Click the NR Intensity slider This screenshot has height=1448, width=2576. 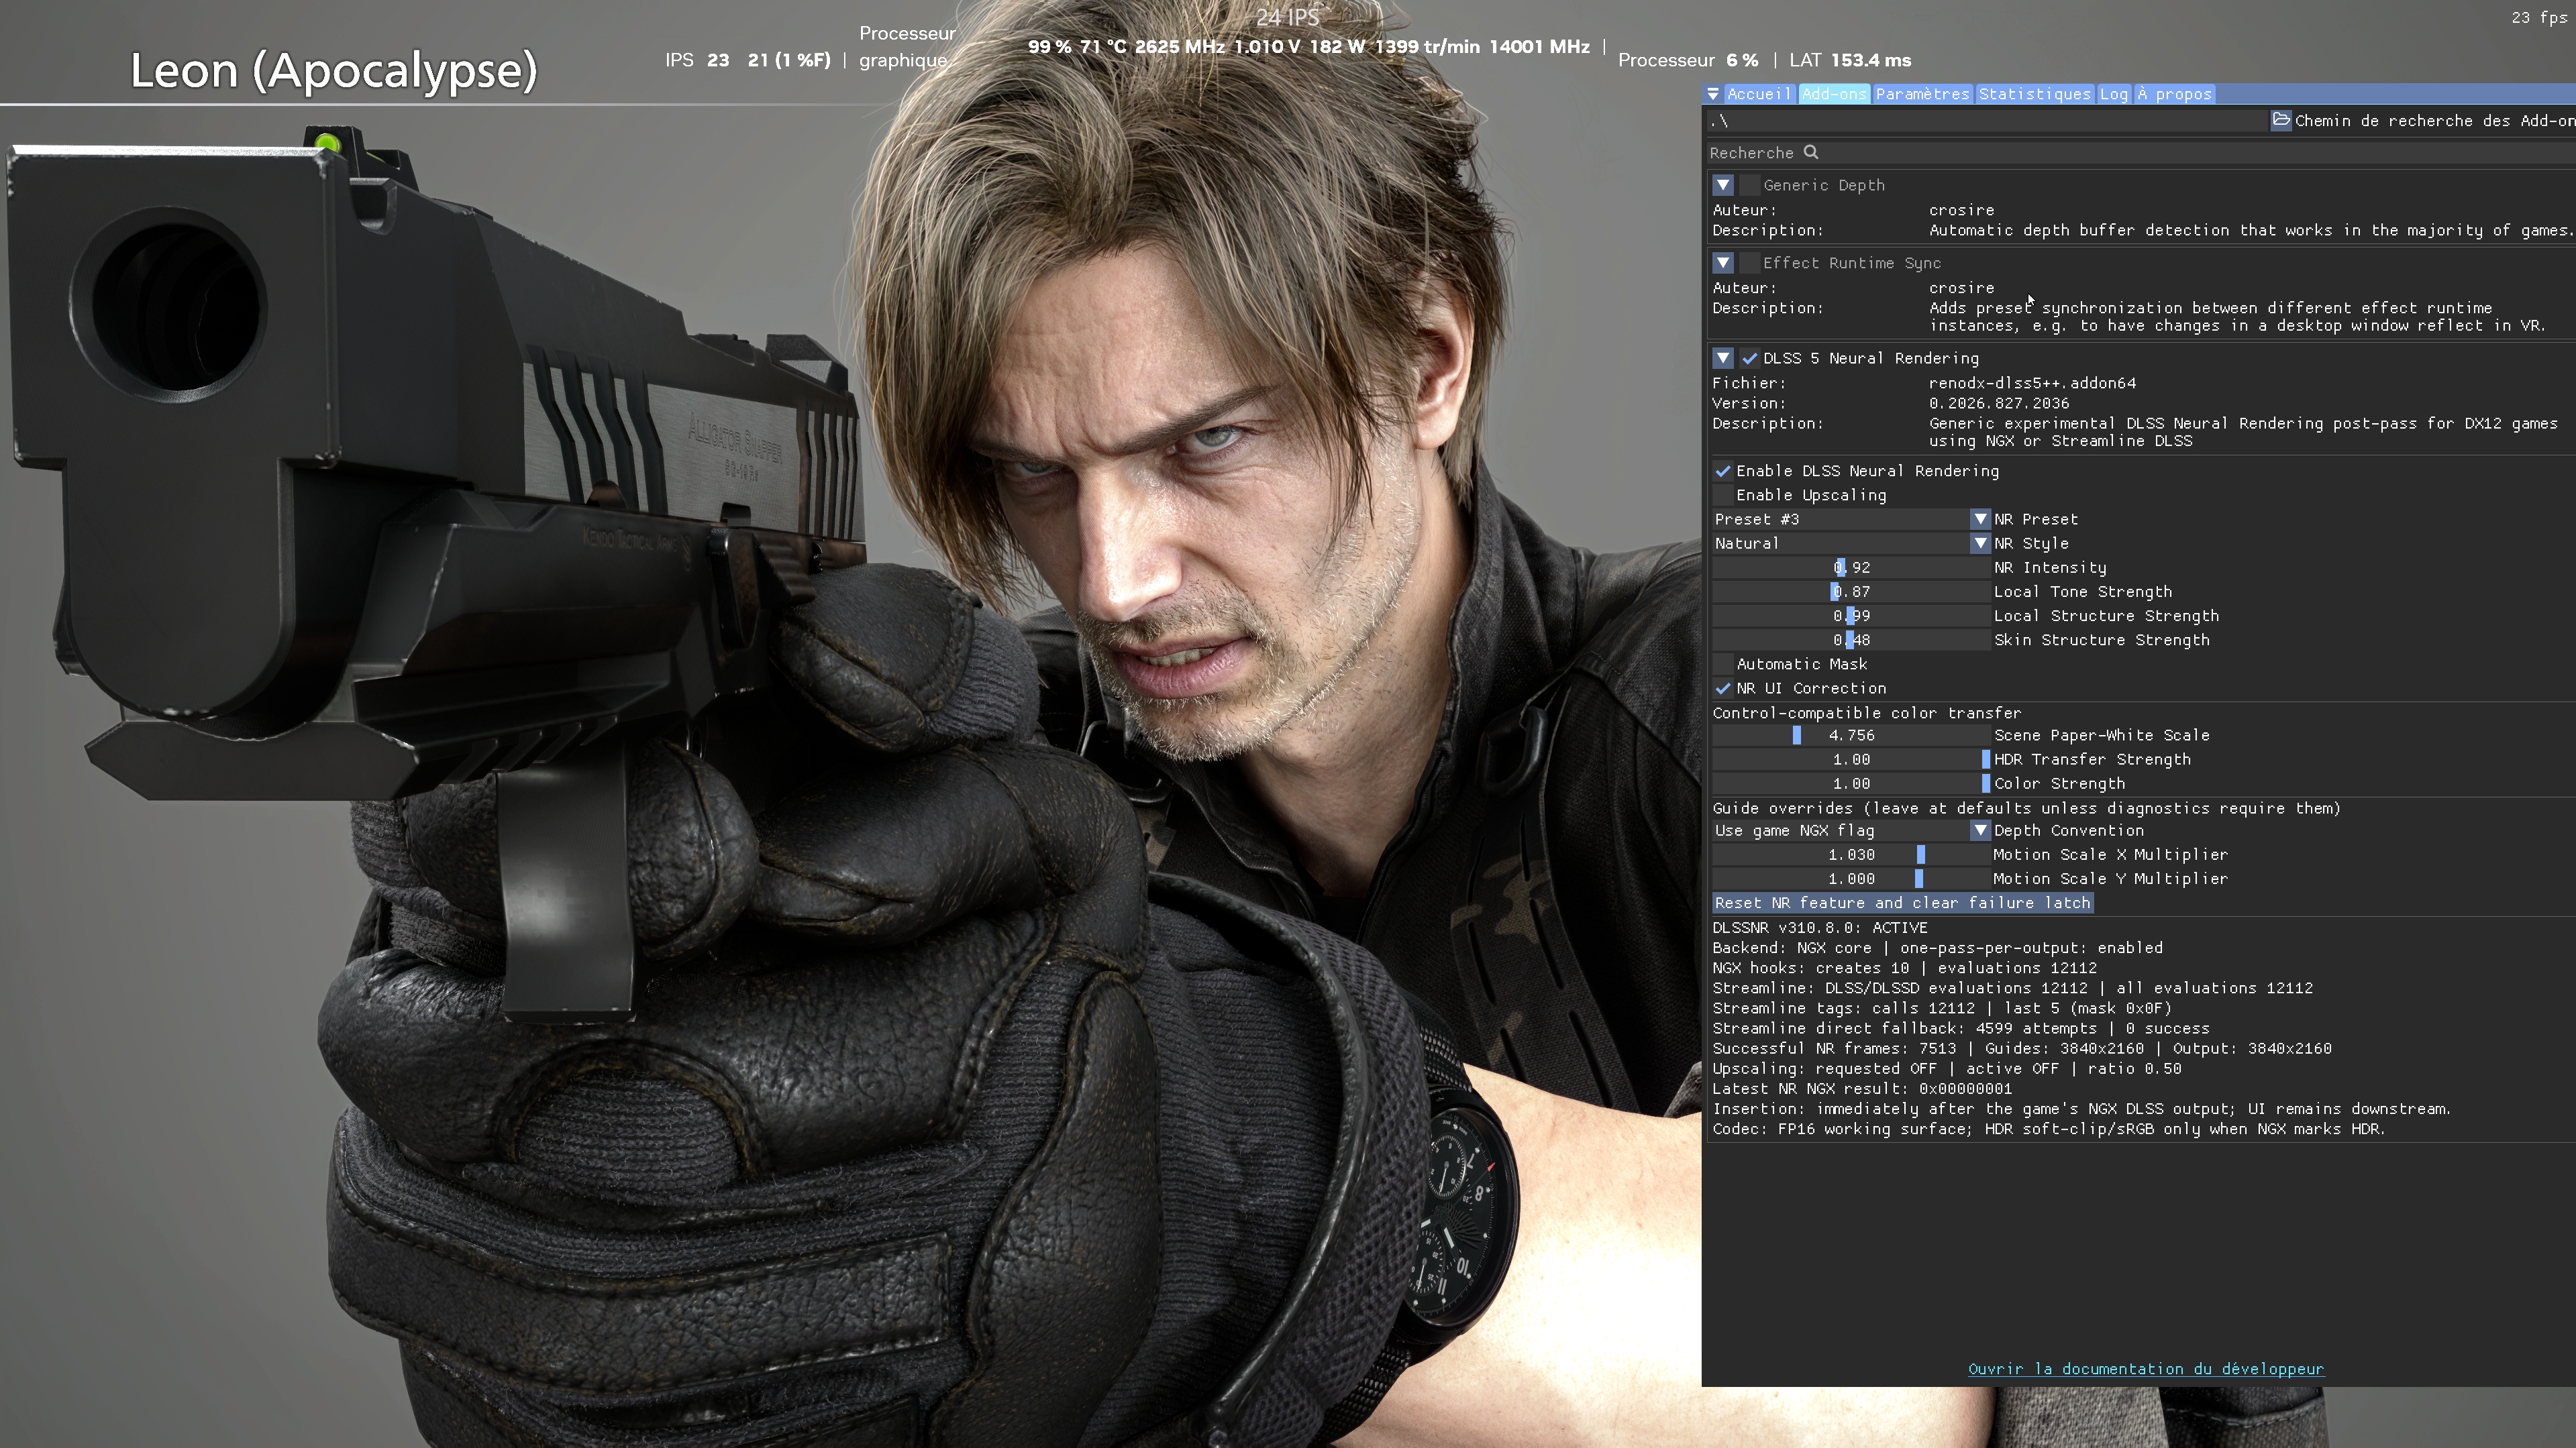point(1851,567)
